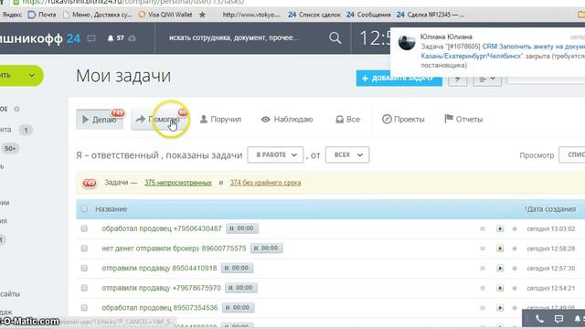Expand the В РАБОТЕ status dropdown
585x329 pixels.
(x=275, y=154)
